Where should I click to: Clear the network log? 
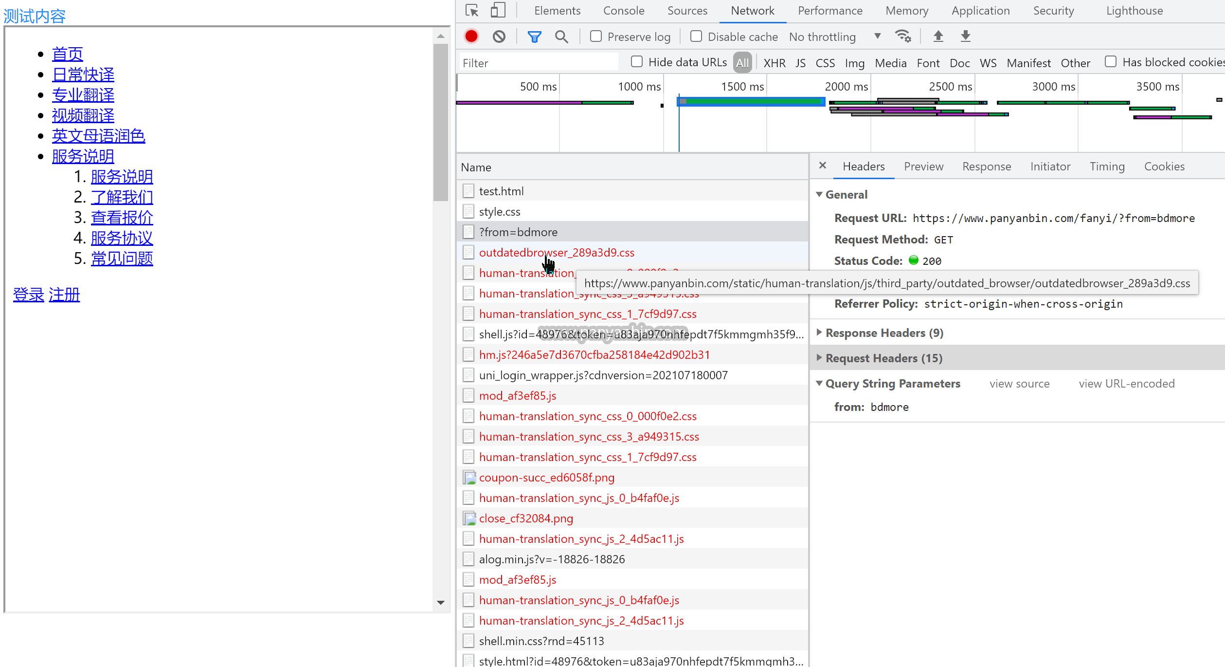499,37
